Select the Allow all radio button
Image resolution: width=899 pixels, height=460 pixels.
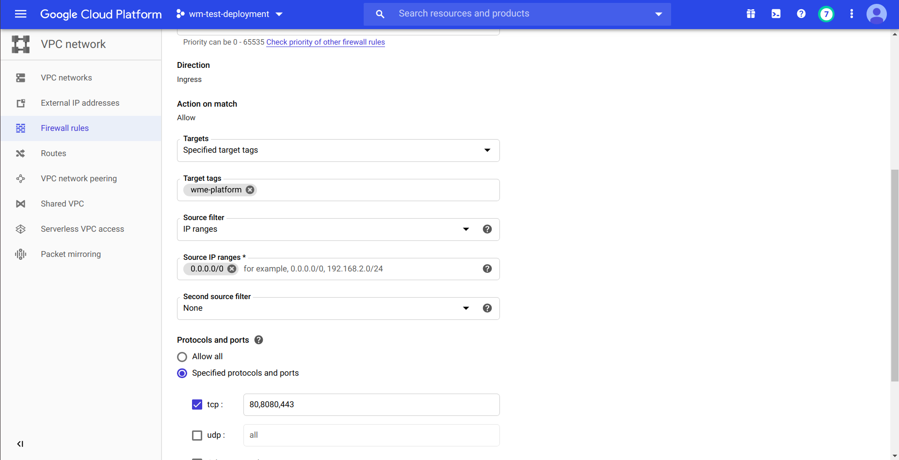tap(182, 357)
